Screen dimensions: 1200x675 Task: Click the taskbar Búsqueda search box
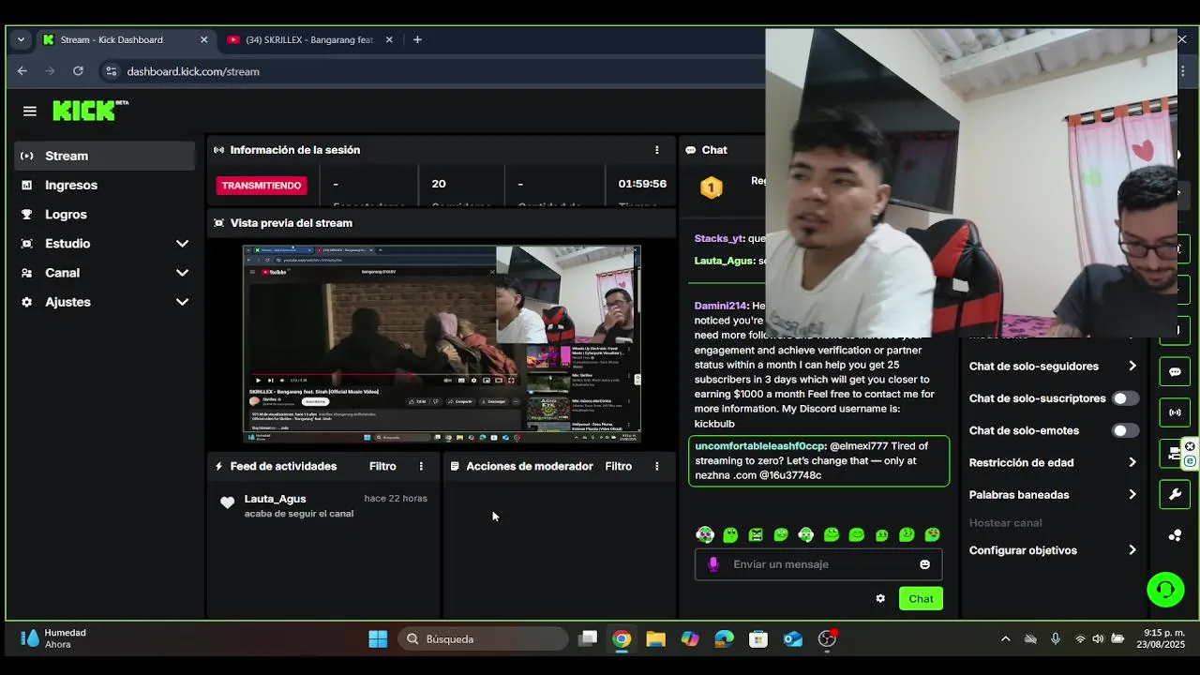tap(482, 639)
